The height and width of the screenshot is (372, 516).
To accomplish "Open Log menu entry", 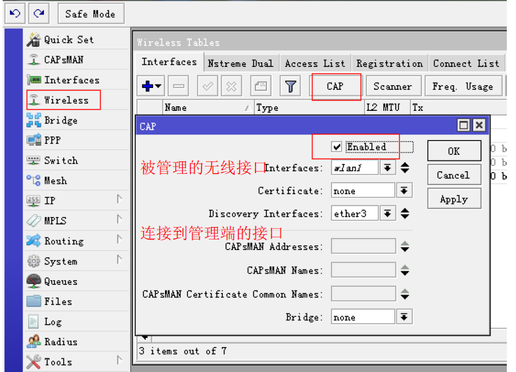I will click(78, 321).
